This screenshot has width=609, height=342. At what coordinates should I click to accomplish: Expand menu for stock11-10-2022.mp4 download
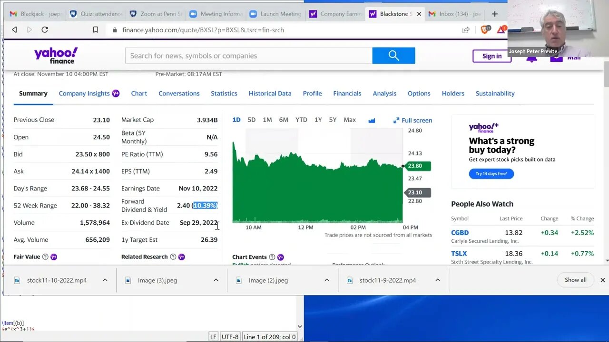tap(105, 280)
